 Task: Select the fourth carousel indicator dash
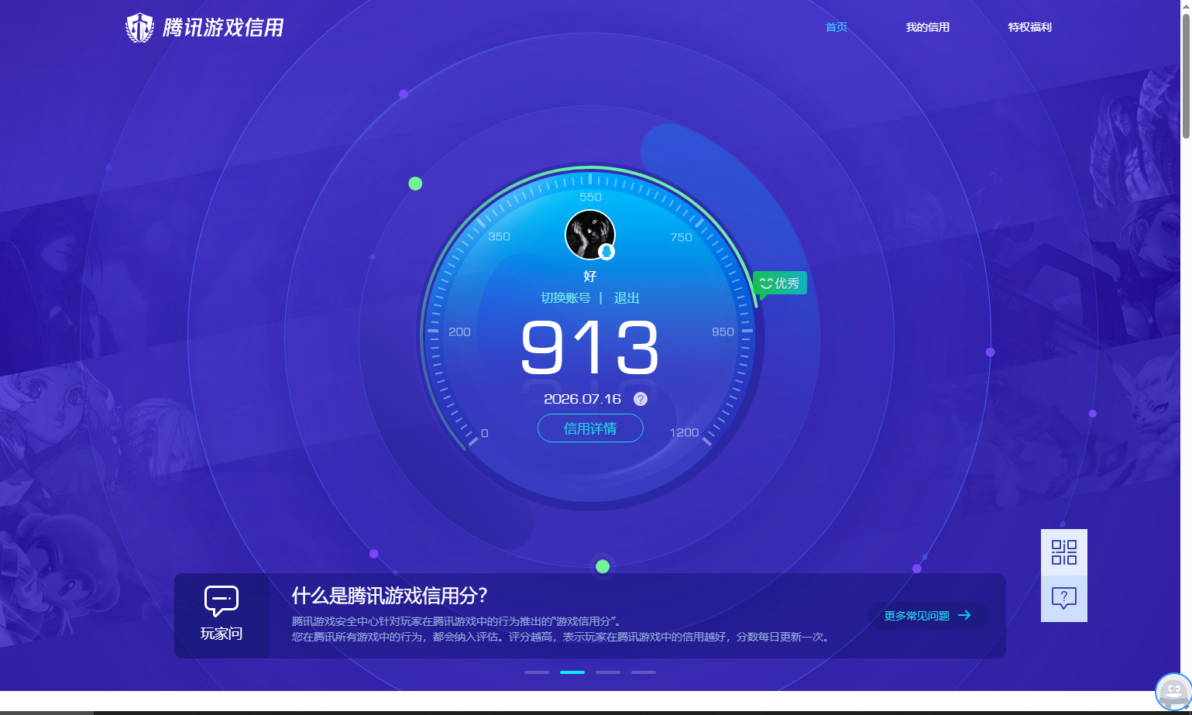[644, 672]
